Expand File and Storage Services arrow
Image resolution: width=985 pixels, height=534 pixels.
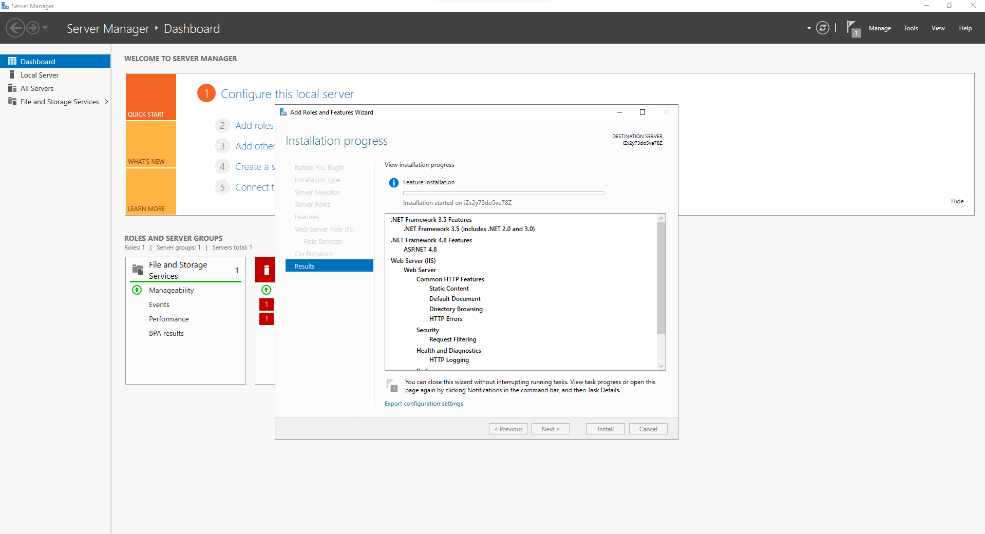tap(106, 102)
